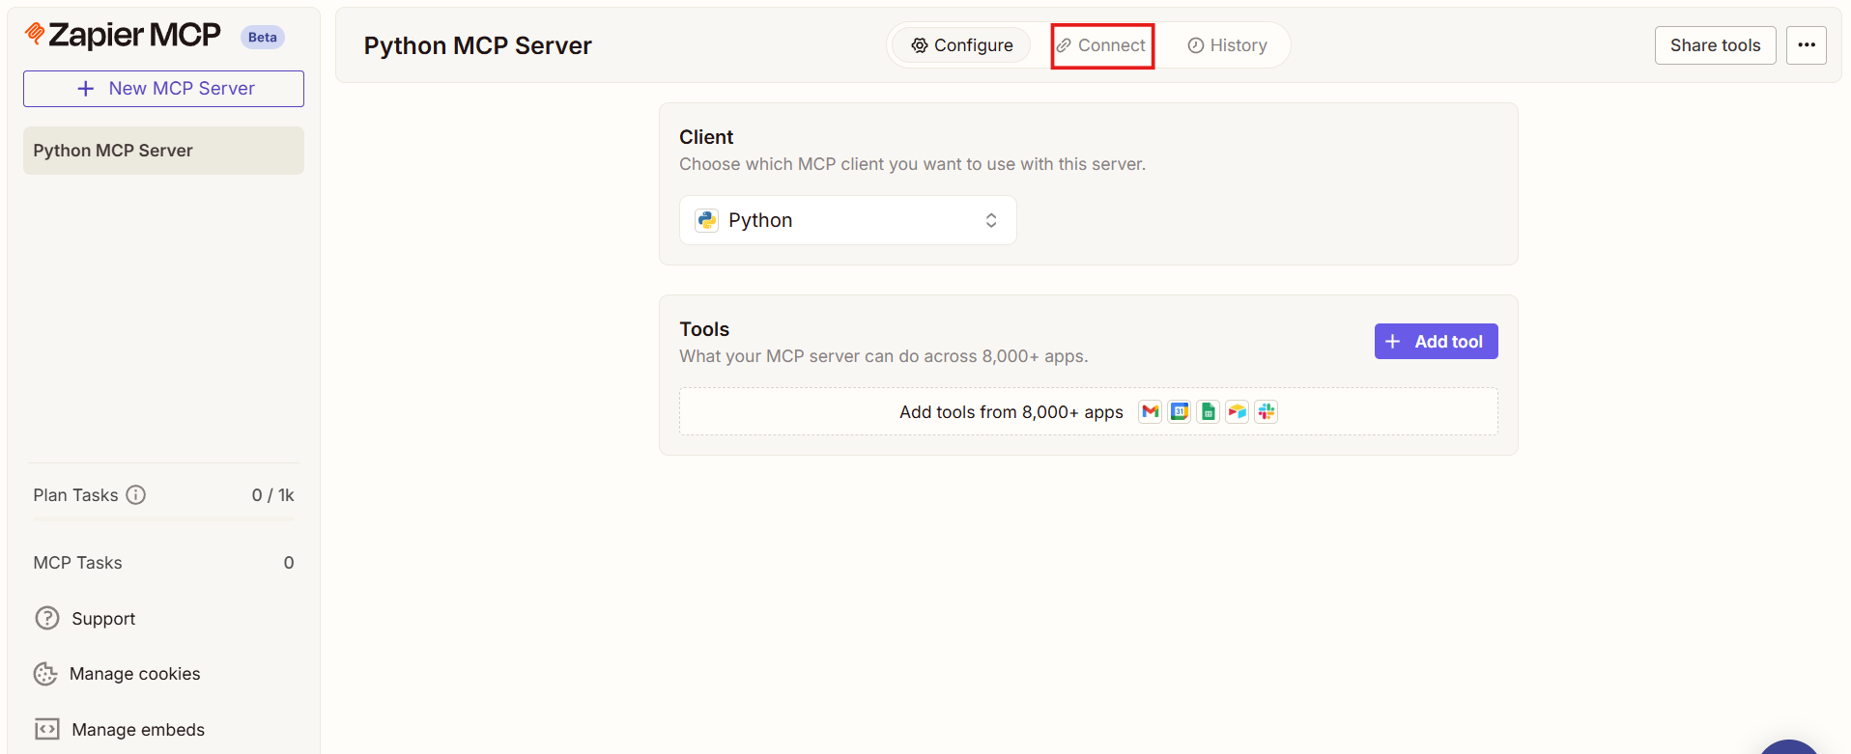Click the Google Sheets app icon
This screenshot has height=754, width=1851.
(x=1208, y=412)
